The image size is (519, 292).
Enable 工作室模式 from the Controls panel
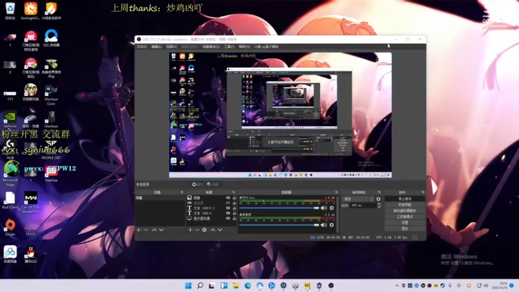(404, 217)
